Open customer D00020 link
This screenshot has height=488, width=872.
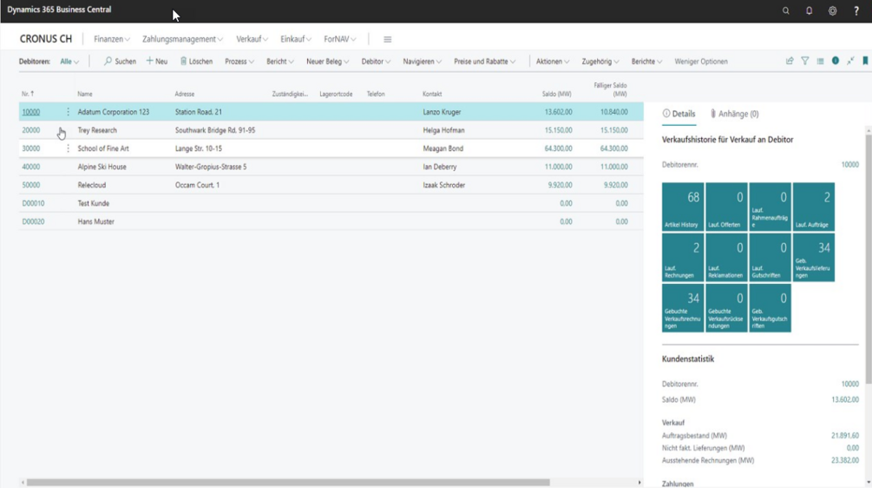point(33,221)
